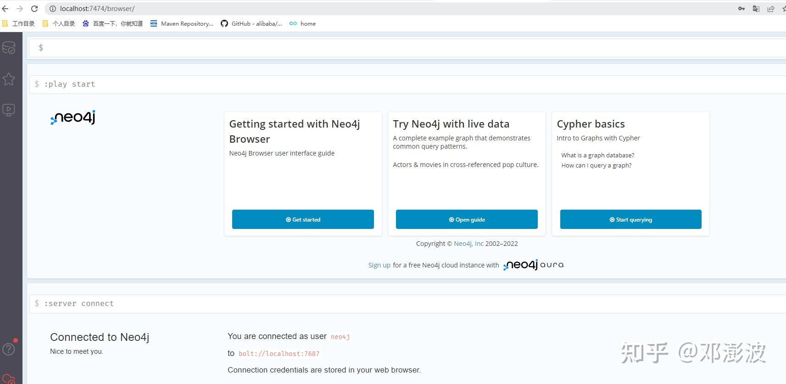This screenshot has width=786, height=384.
Task: Click the browser reload button
Action: pos(34,9)
